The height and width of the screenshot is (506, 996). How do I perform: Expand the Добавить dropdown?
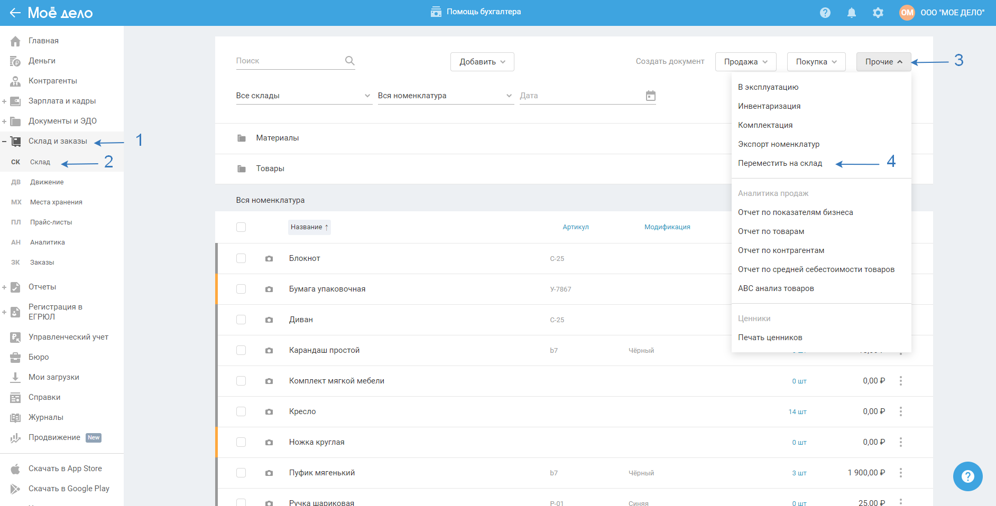click(x=482, y=62)
